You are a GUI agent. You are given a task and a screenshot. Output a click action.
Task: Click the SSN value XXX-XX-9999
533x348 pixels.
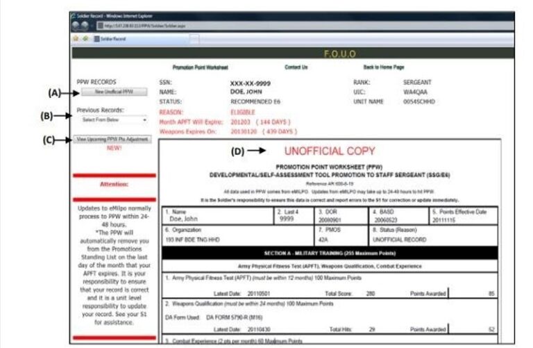(250, 83)
